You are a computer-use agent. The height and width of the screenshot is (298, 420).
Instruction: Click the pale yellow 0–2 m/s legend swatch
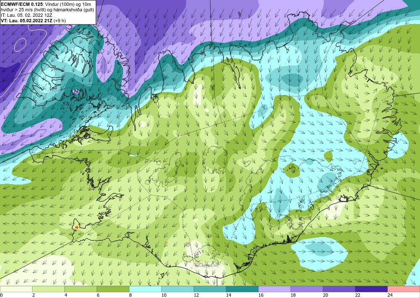pyautogui.click(x=16, y=289)
